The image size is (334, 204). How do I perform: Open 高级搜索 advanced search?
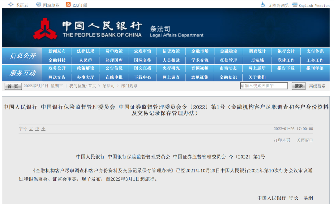(x=317, y=86)
